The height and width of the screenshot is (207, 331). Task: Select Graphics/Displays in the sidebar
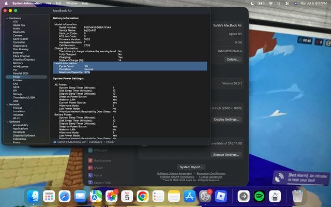coord(24,60)
